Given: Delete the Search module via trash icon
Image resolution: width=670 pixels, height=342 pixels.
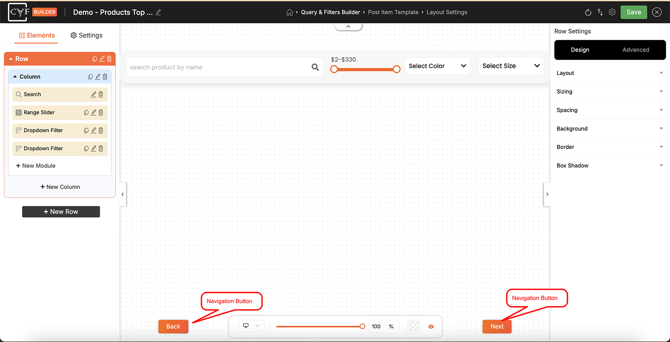Looking at the screenshot, I should (x=101, y=94).
